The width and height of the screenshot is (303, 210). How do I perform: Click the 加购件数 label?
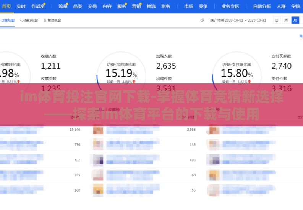pyautogui.click(x=164, y=79)
